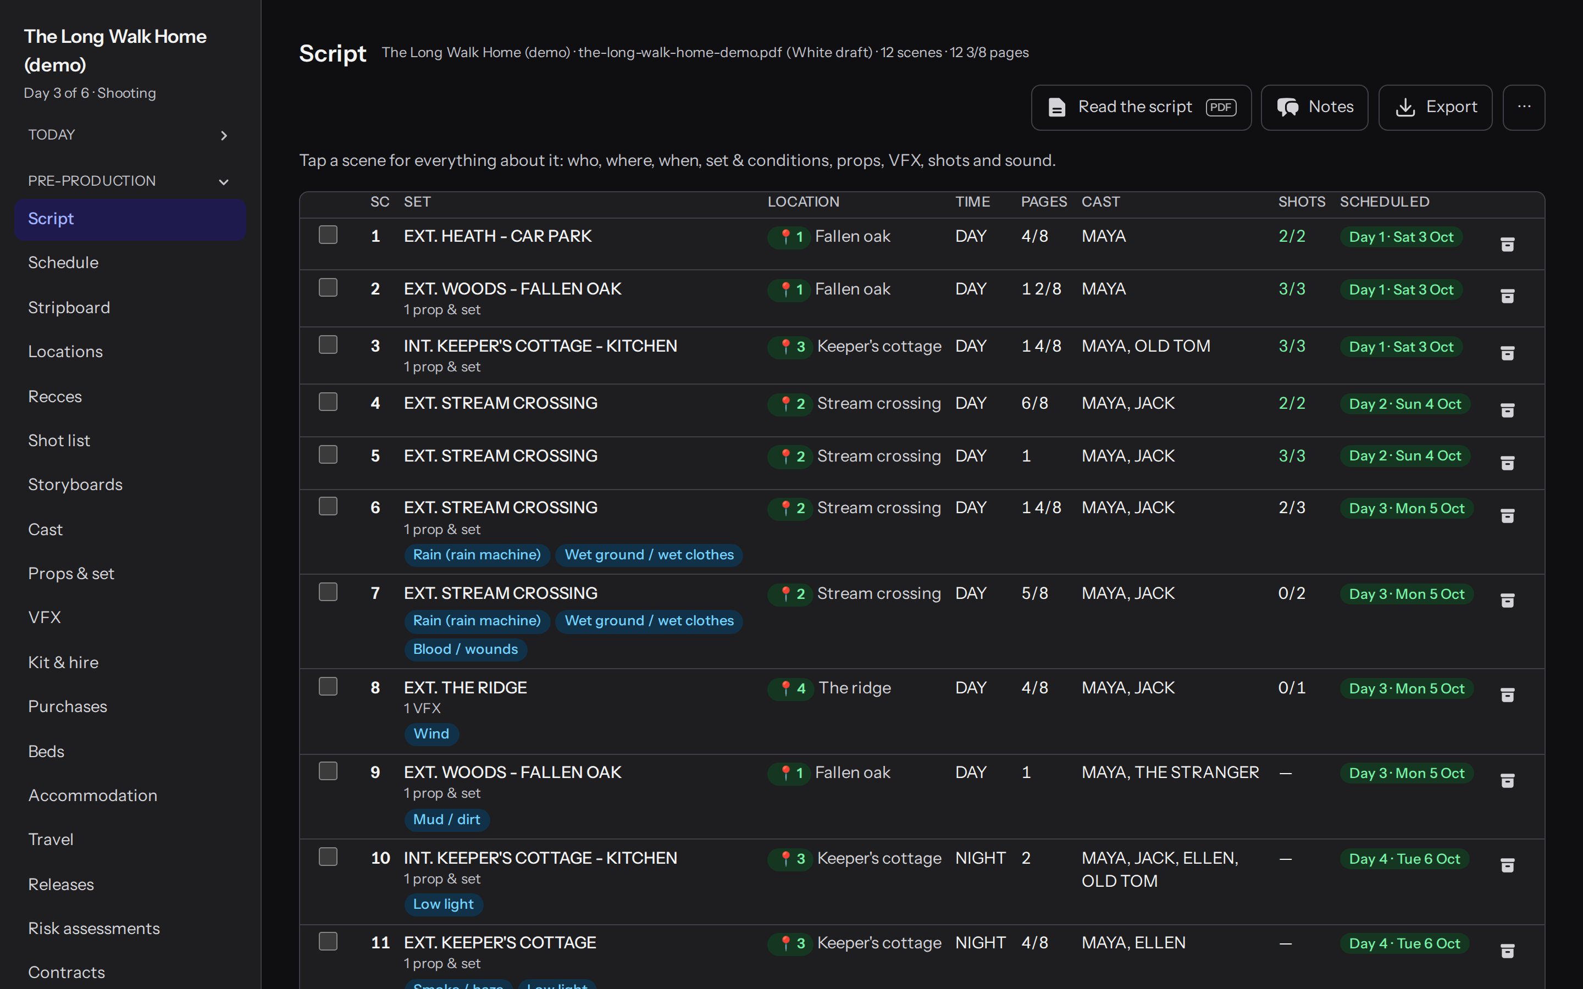Open the Notes button
The width and height of the screenshot is (1583, 989).
1314,107
